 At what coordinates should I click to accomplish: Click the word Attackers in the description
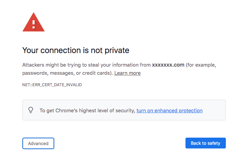(x=33, y=65)
